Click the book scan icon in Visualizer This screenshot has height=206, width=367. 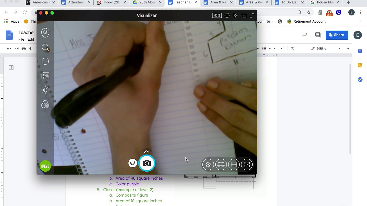[x=221, y=165]
